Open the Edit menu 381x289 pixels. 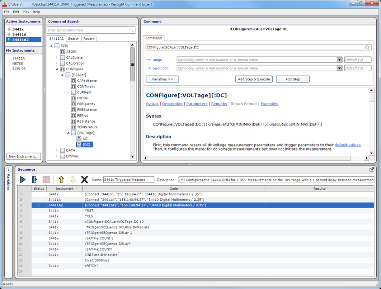(16, 12)
